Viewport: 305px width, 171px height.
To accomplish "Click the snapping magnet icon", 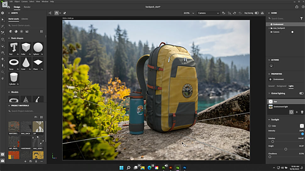I will click(x=56, y=13).
